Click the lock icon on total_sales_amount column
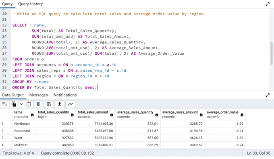This screenshot has height=159, width=274. pos(112,115)
